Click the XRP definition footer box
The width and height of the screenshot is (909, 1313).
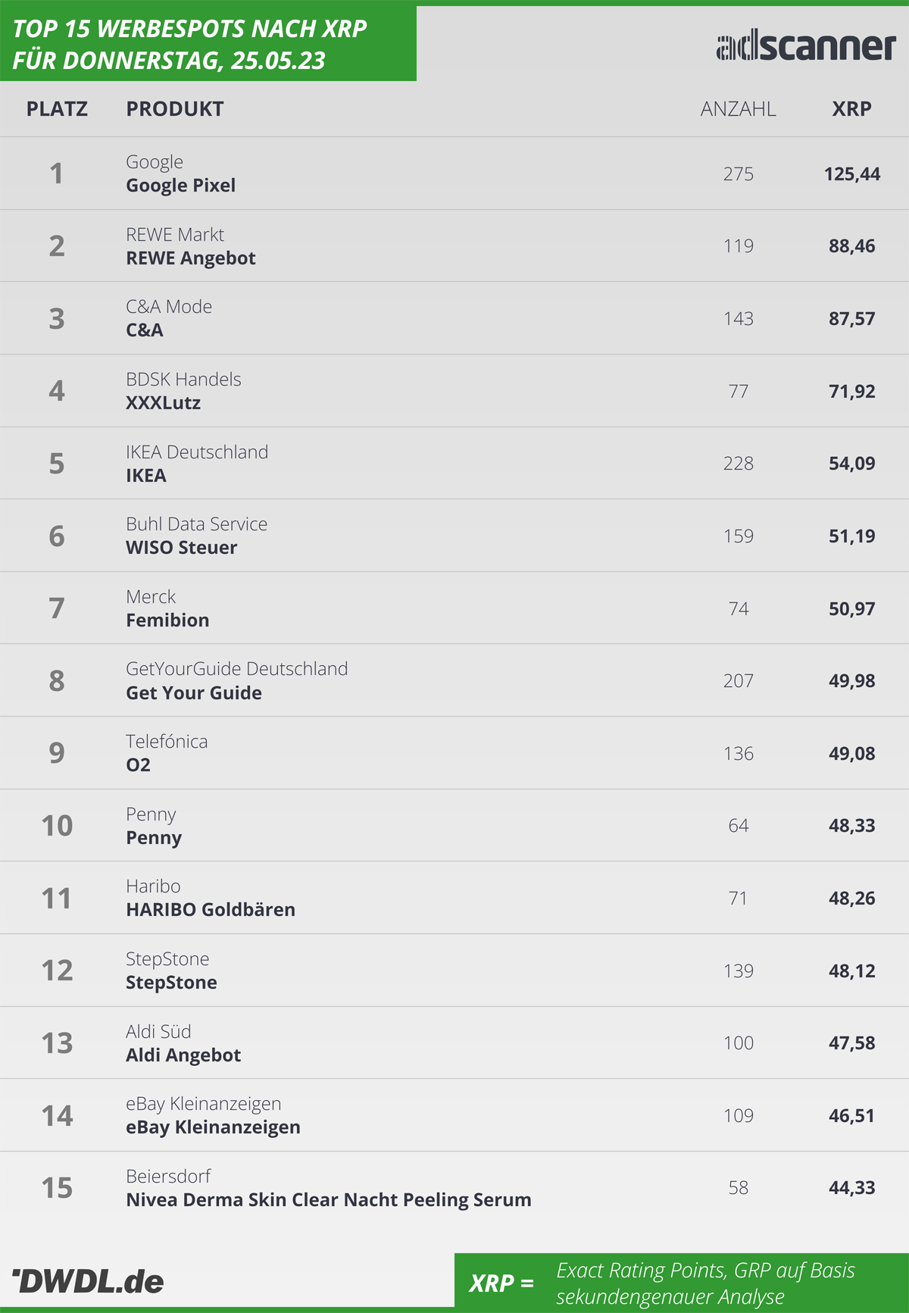[682, 1281]
